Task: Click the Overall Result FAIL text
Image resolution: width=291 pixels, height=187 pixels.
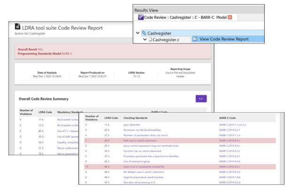Action: [31, 49]
